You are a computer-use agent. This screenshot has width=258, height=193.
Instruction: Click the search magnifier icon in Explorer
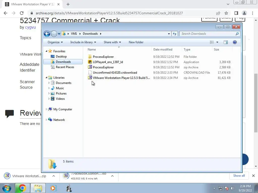pos(237,34)
